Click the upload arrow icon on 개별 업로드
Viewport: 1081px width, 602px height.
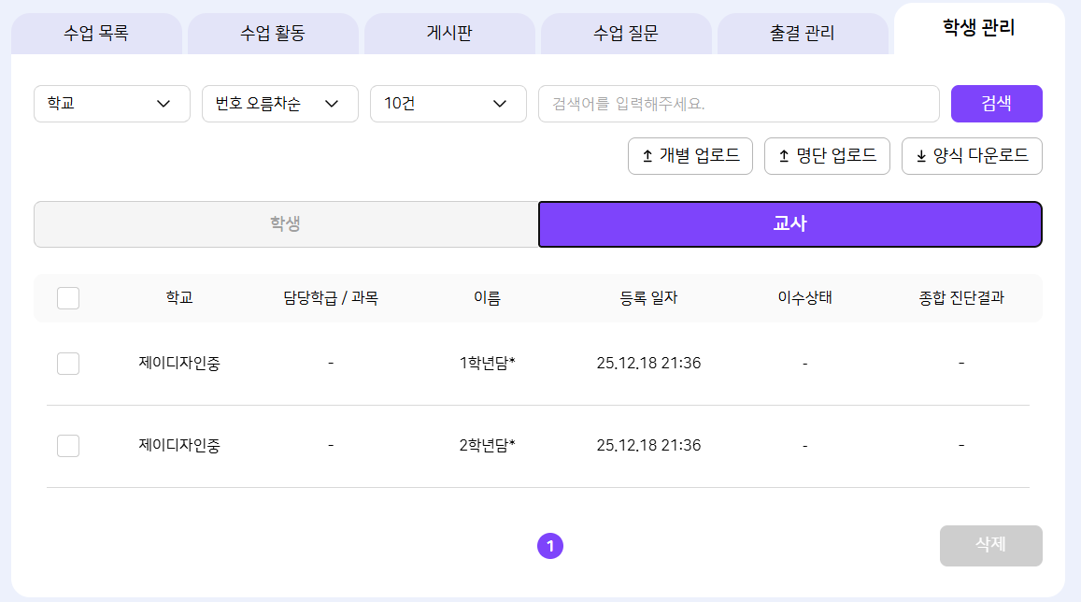pyautogui.click(x=647, y=156)
